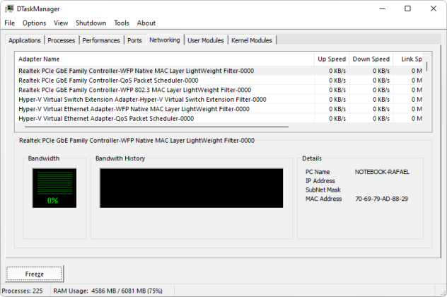
Task: Minimize the DTaskManager window
Action: 383,8
